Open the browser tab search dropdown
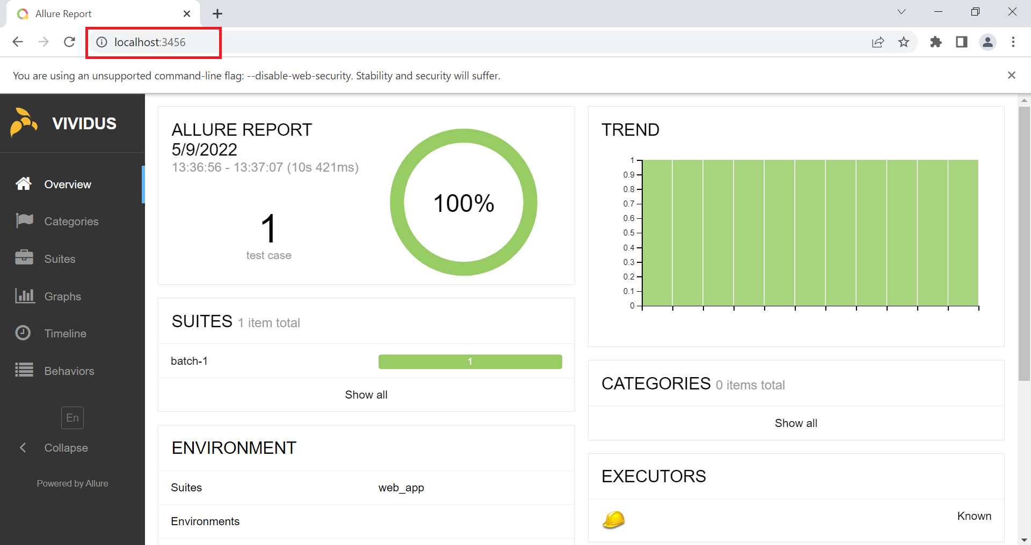The width and height of the screenshot is (1031, 545). pyautogui.click(x=901, y=11)
